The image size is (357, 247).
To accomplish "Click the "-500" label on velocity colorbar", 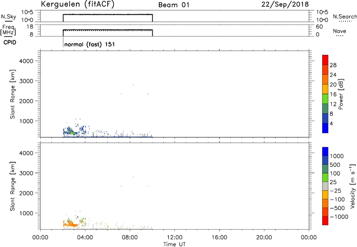I will pos(337,208).
